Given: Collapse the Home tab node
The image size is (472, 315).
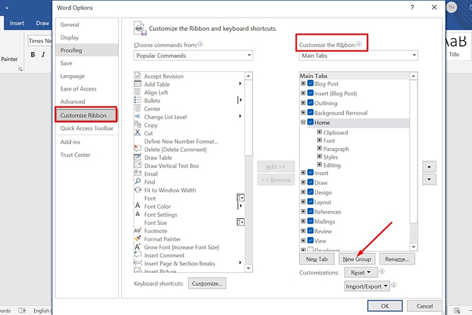Looking at the screenshot, I should [x=303, y=122].
